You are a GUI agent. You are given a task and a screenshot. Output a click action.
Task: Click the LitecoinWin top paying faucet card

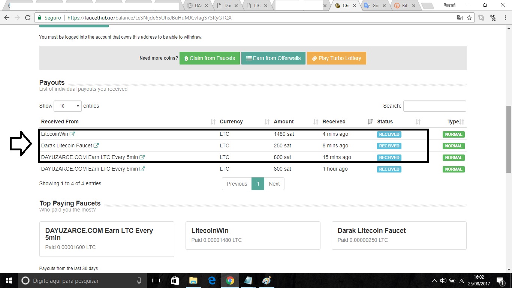(253, 235)
